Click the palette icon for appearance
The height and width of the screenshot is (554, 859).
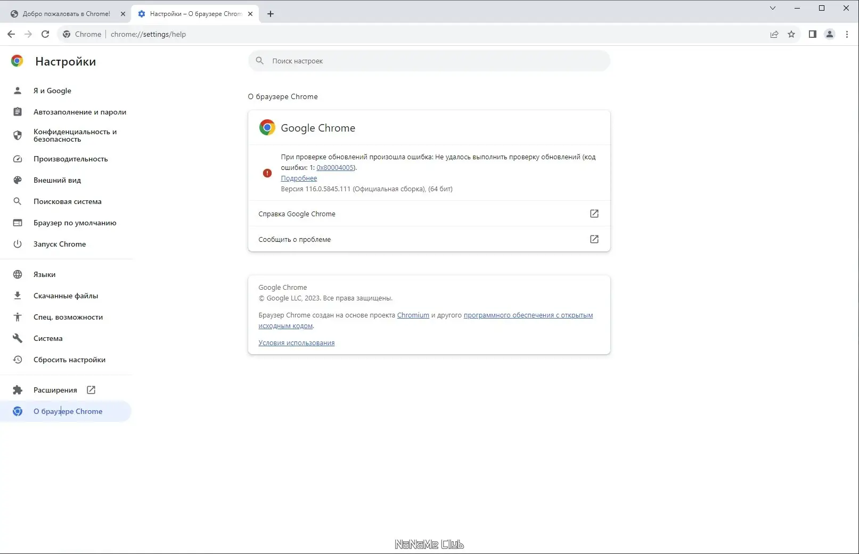click(x=18, y=180)
